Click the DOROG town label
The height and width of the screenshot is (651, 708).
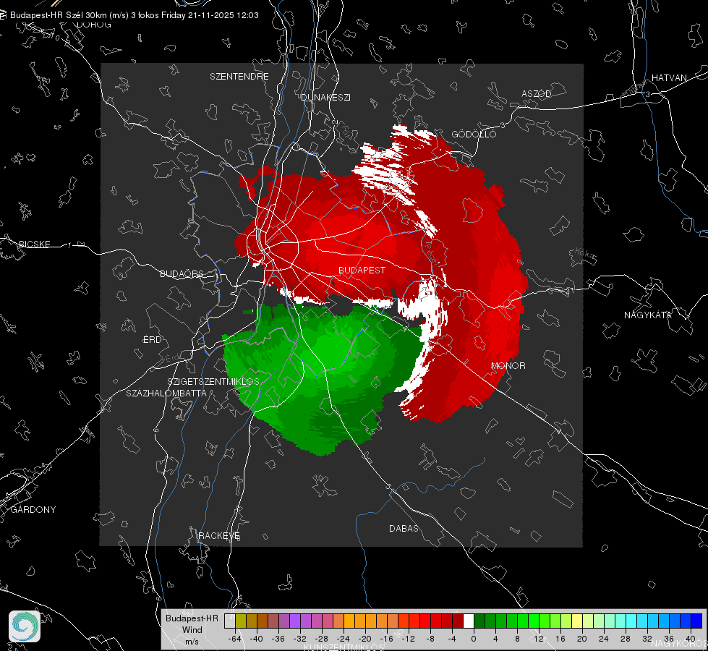(x=94, y=25)
